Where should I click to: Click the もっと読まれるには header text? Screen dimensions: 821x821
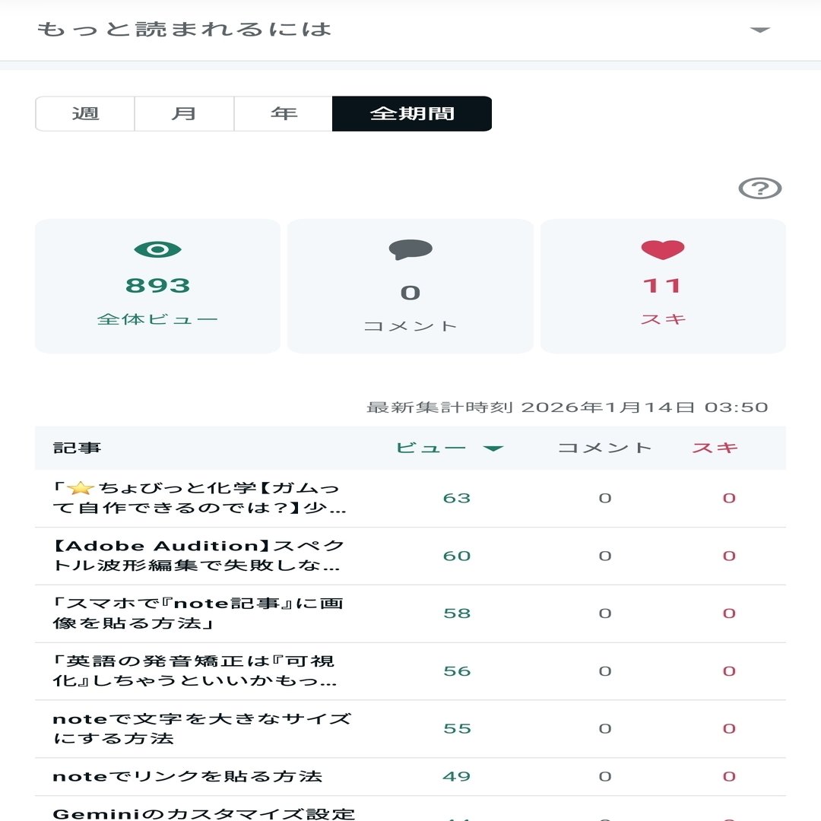pos(185,30)
